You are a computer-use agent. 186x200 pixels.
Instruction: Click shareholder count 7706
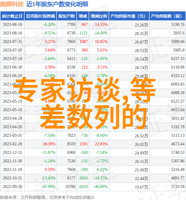click(71, 24)
